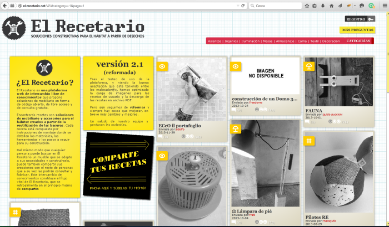
Task: Click the lamp icon on FAUNA card
Action: (309, 66)
